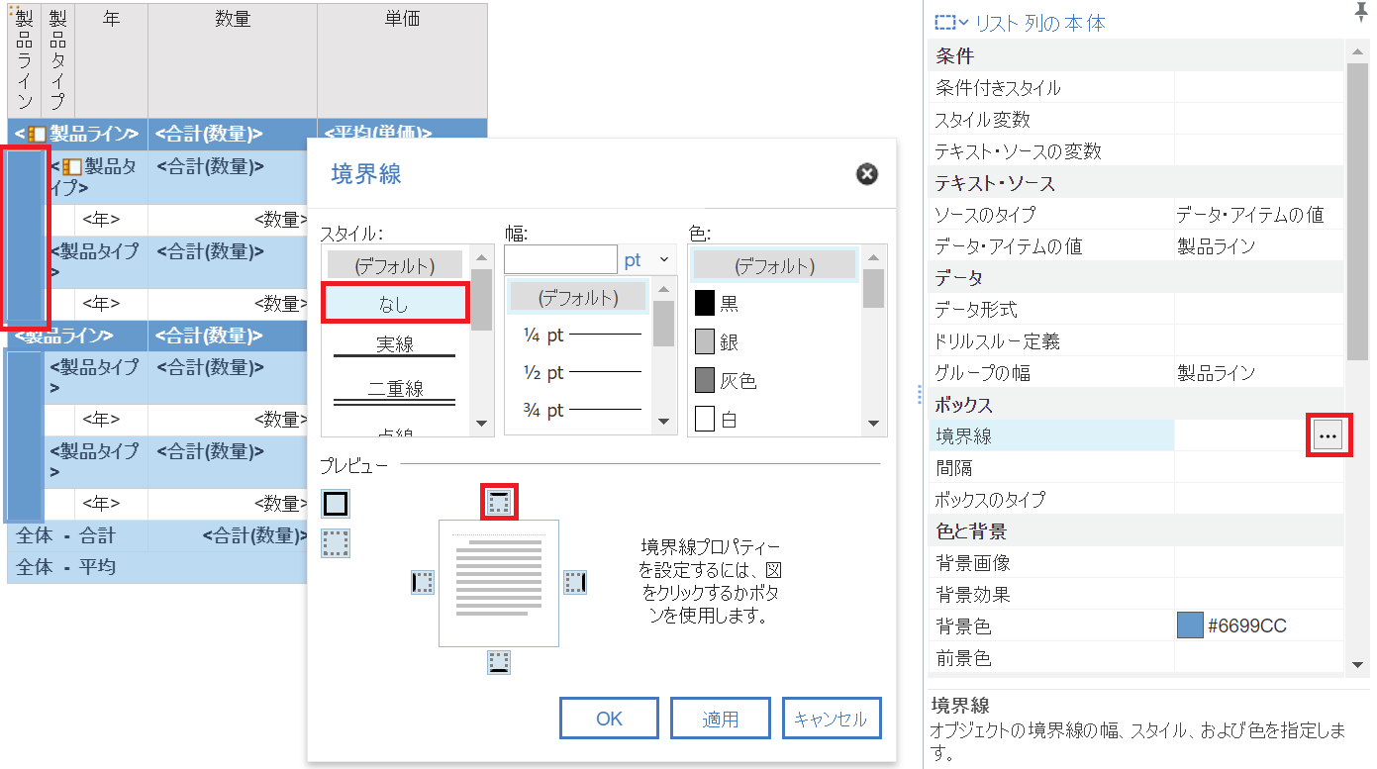Image resolution: width=1377 pixels, height=769 pixels.
Task: Pin the properties panel with the pin icon
Action: [x=1362, y=11]
